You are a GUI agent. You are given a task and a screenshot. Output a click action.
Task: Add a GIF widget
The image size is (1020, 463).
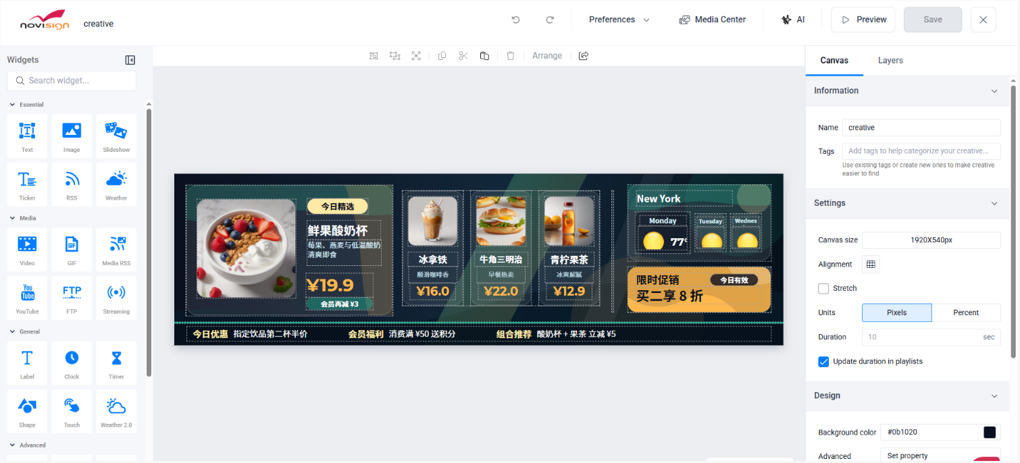click(72, 249)
